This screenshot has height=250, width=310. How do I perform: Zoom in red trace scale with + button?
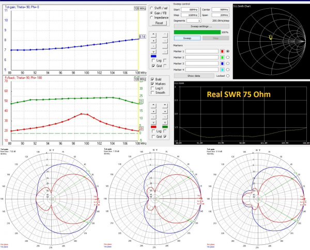[x=153, y=111]
